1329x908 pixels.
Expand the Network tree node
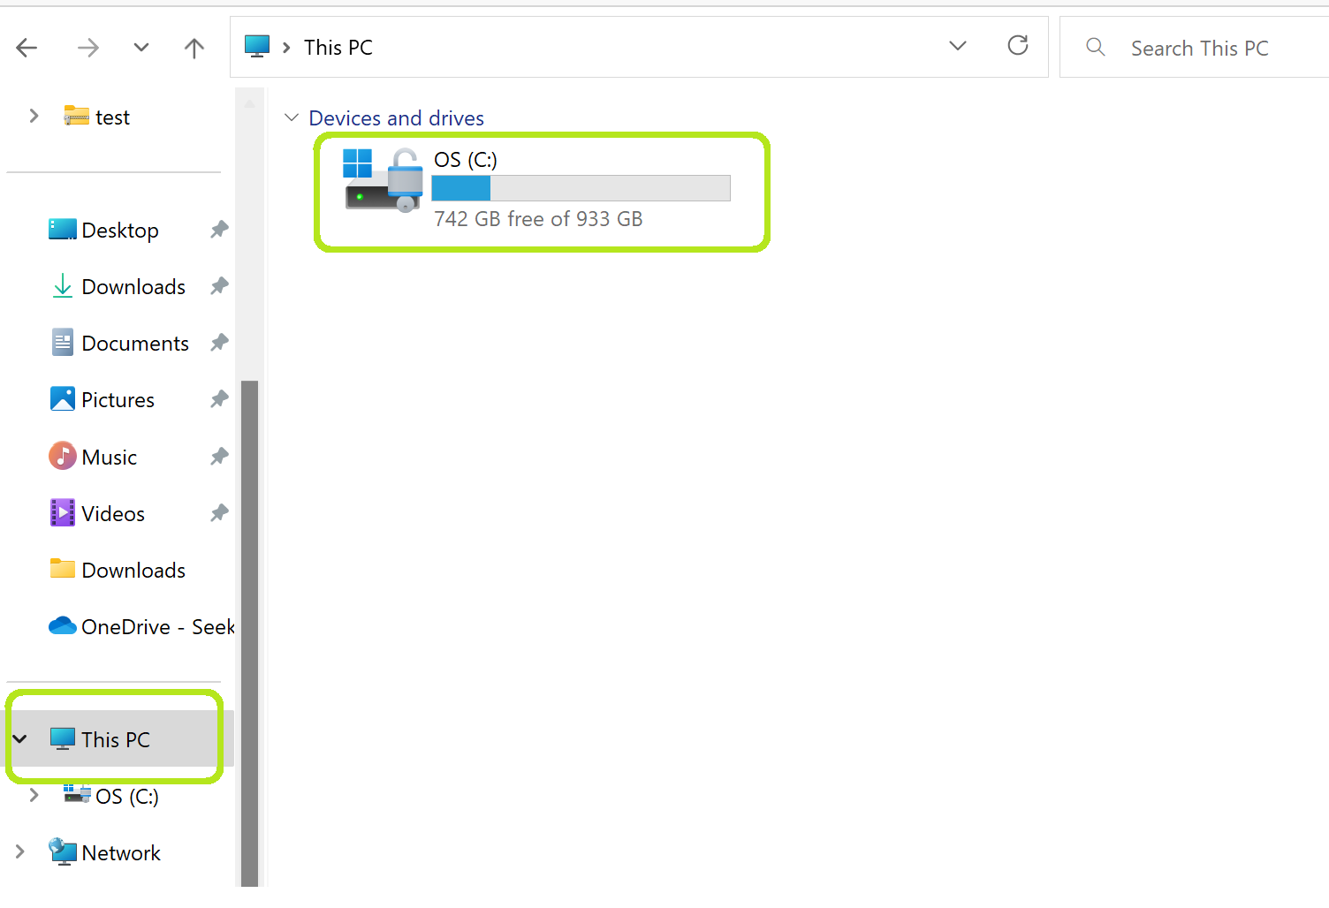pos(19,851)
